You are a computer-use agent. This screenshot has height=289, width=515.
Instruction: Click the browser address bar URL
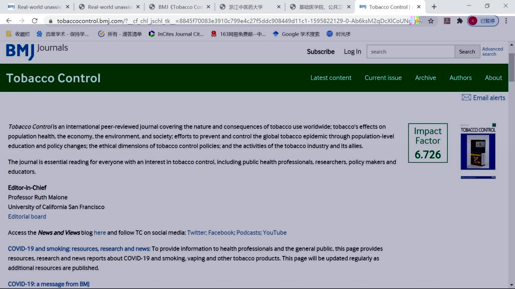[233, 21]
